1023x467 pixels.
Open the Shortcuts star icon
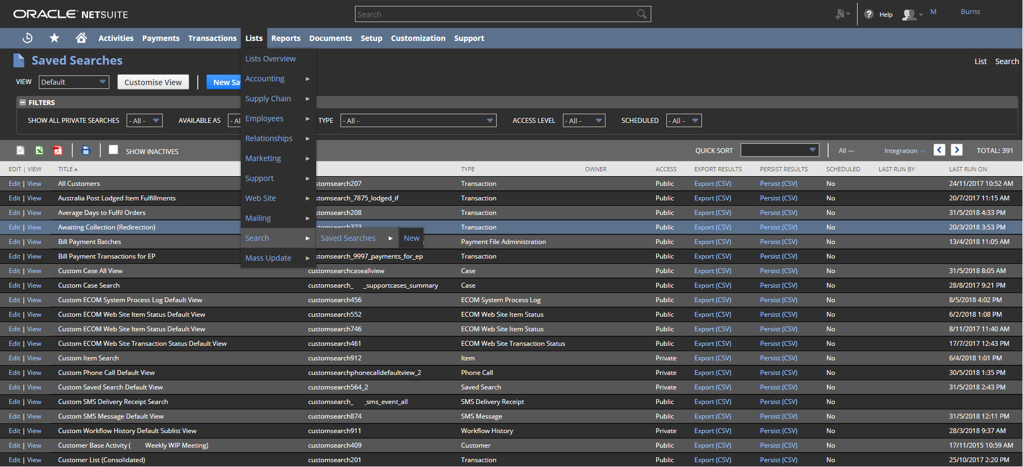54,38
